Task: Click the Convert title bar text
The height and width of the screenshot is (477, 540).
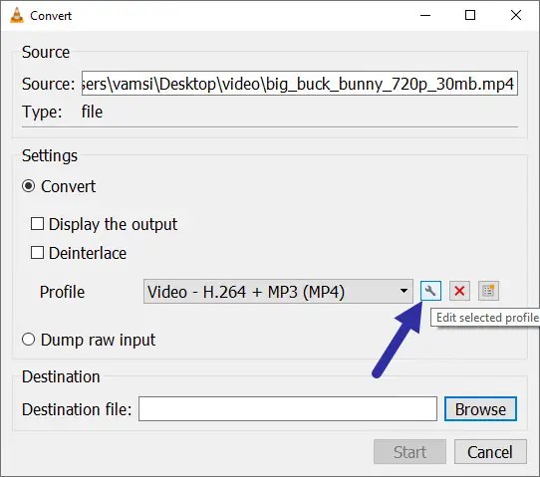Action: tap(51, 16)
